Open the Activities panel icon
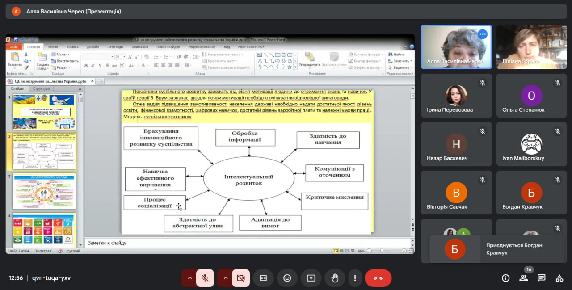 point(559,278)
